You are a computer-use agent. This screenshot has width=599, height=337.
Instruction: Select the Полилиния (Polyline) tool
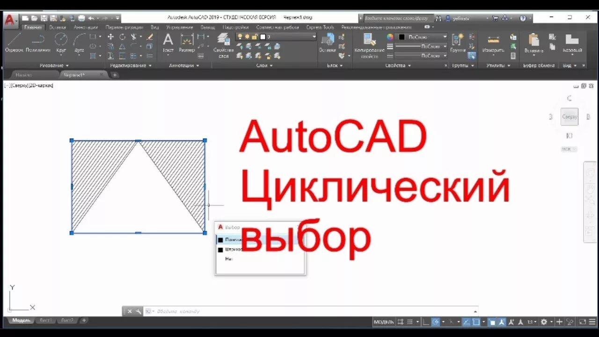tap(38, 42)
